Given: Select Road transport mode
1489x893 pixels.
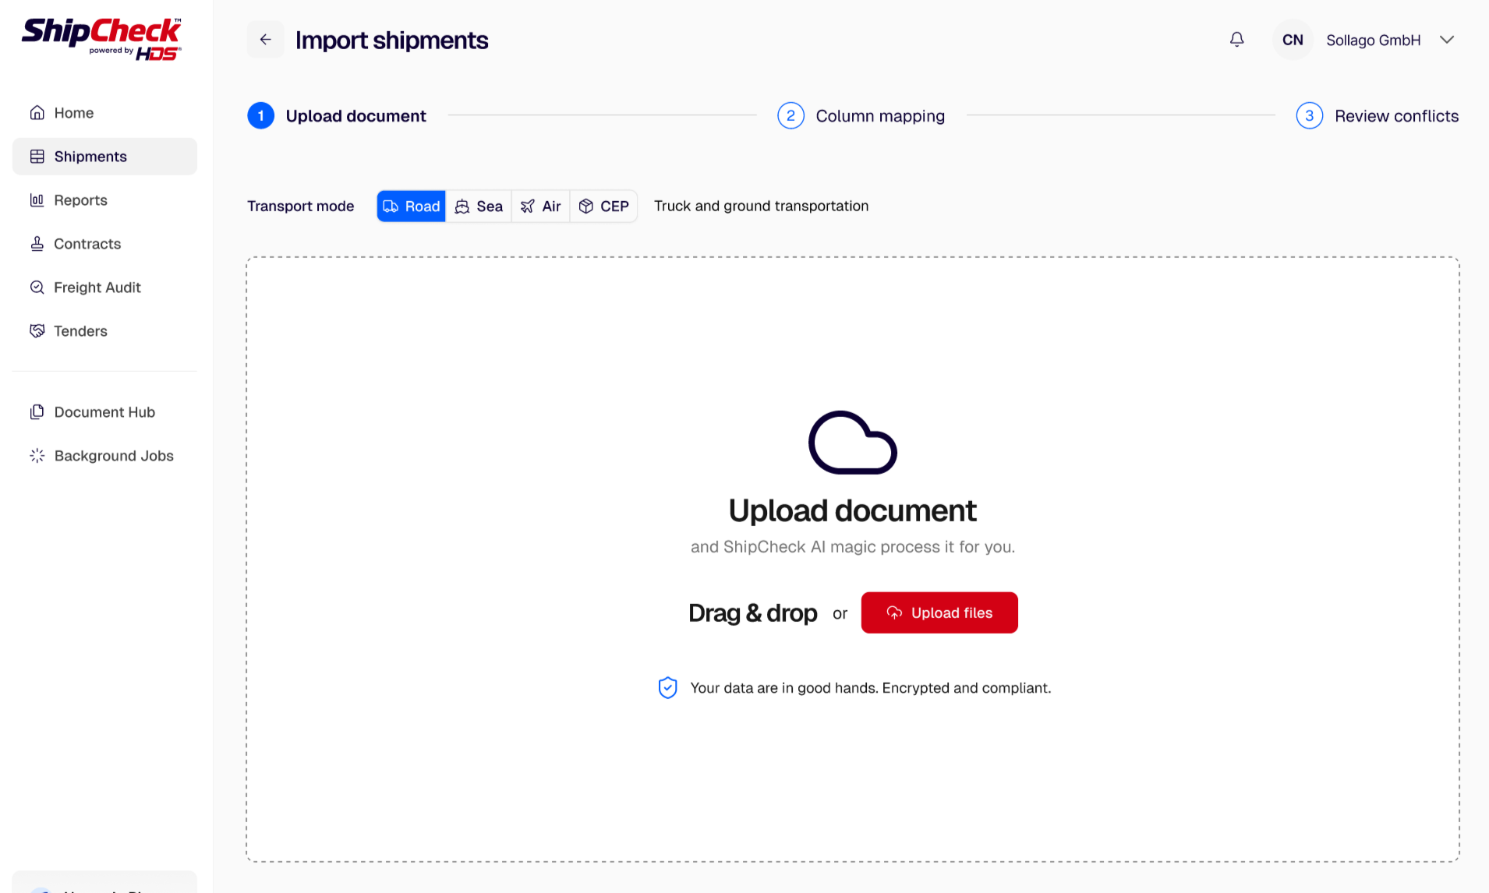Looking at the screenshot, I should point(412,206).
